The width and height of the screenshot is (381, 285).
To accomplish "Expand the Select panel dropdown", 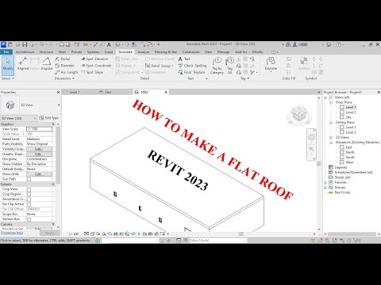I will 8,78.
